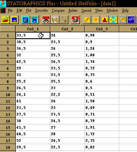Click the cell showing 0,51

coord(102,95)
